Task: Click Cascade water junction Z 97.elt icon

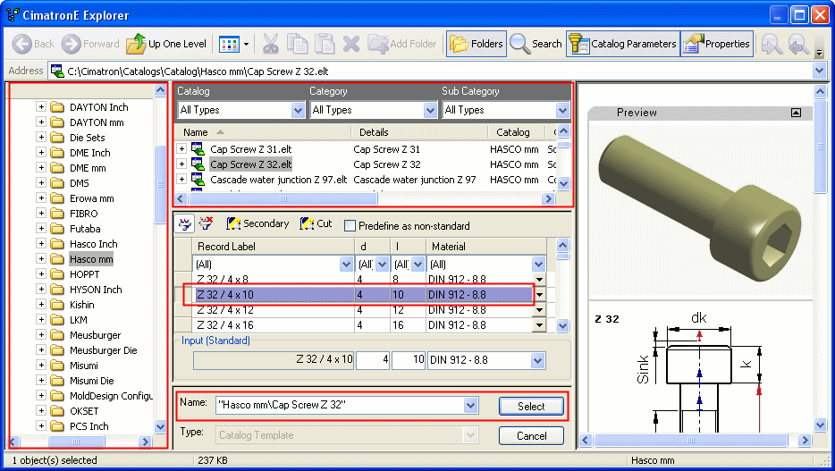Action: (198, 180)
